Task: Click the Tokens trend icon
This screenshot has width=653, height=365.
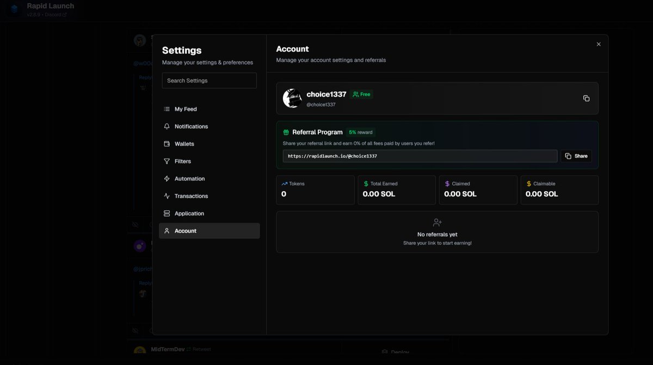Action: [284, 184]
